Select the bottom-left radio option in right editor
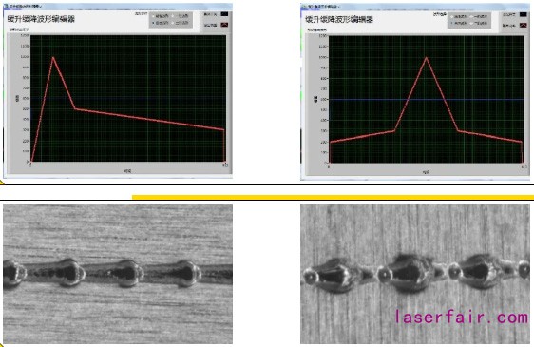This screenshot has width=534, height=347. click(452, 23)
